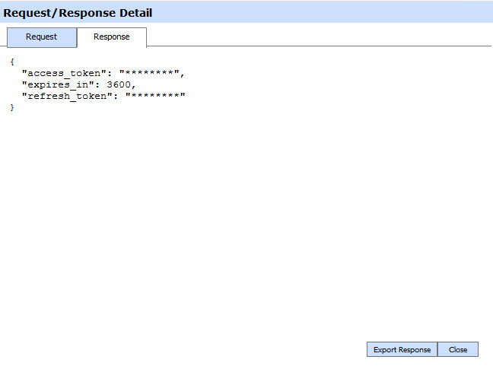Select the Response tab
Image resolution: width=493 pixels, height=366 pixels.
[111, 37]
